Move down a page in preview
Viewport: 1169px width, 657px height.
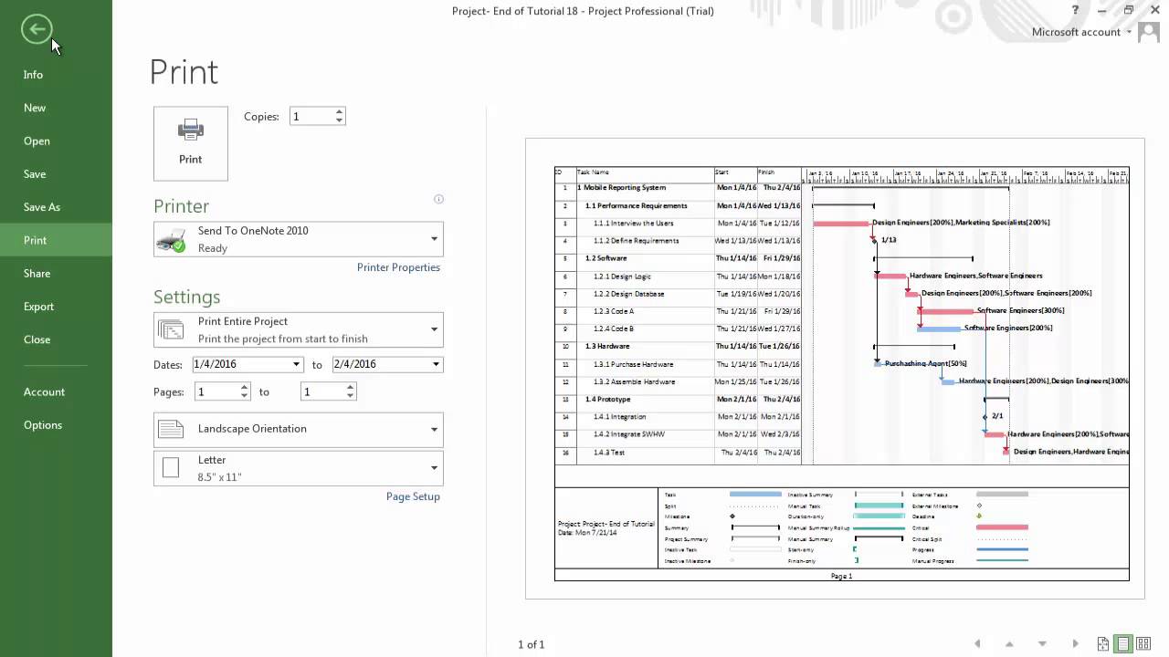1042,644
